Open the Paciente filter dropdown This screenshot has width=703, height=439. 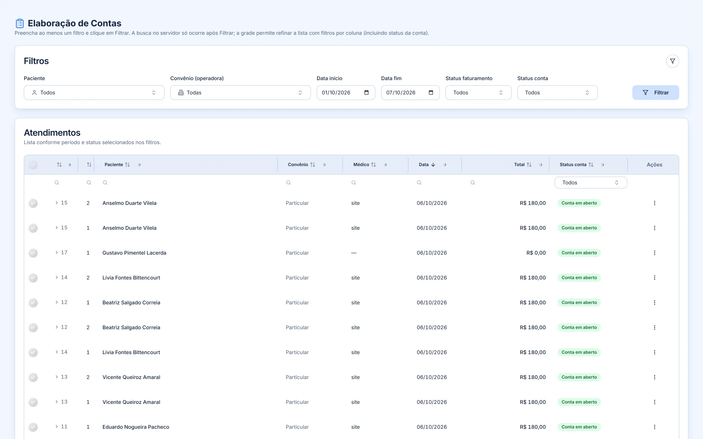pyautogui.click(x=94, y=93)
